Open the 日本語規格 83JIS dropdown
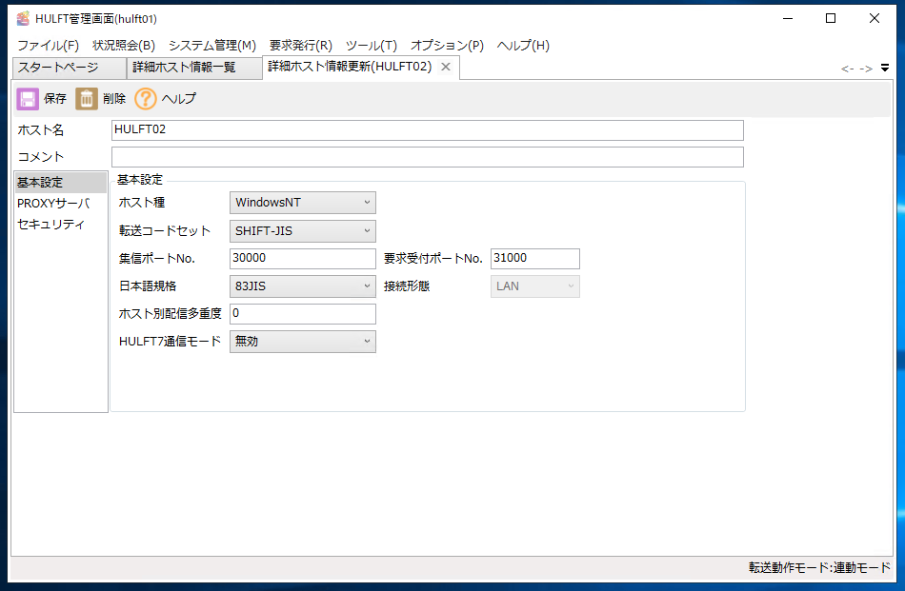The image size is (905, 591). [x=302, y=286]
